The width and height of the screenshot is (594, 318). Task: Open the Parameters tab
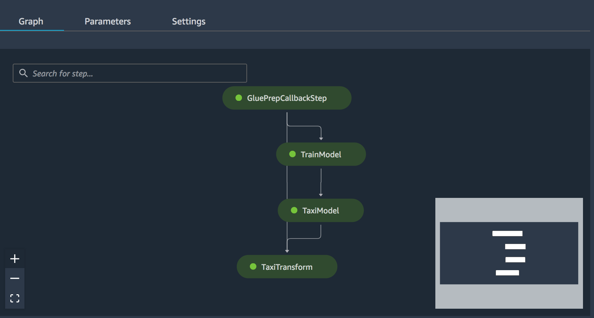coord(108,21)
